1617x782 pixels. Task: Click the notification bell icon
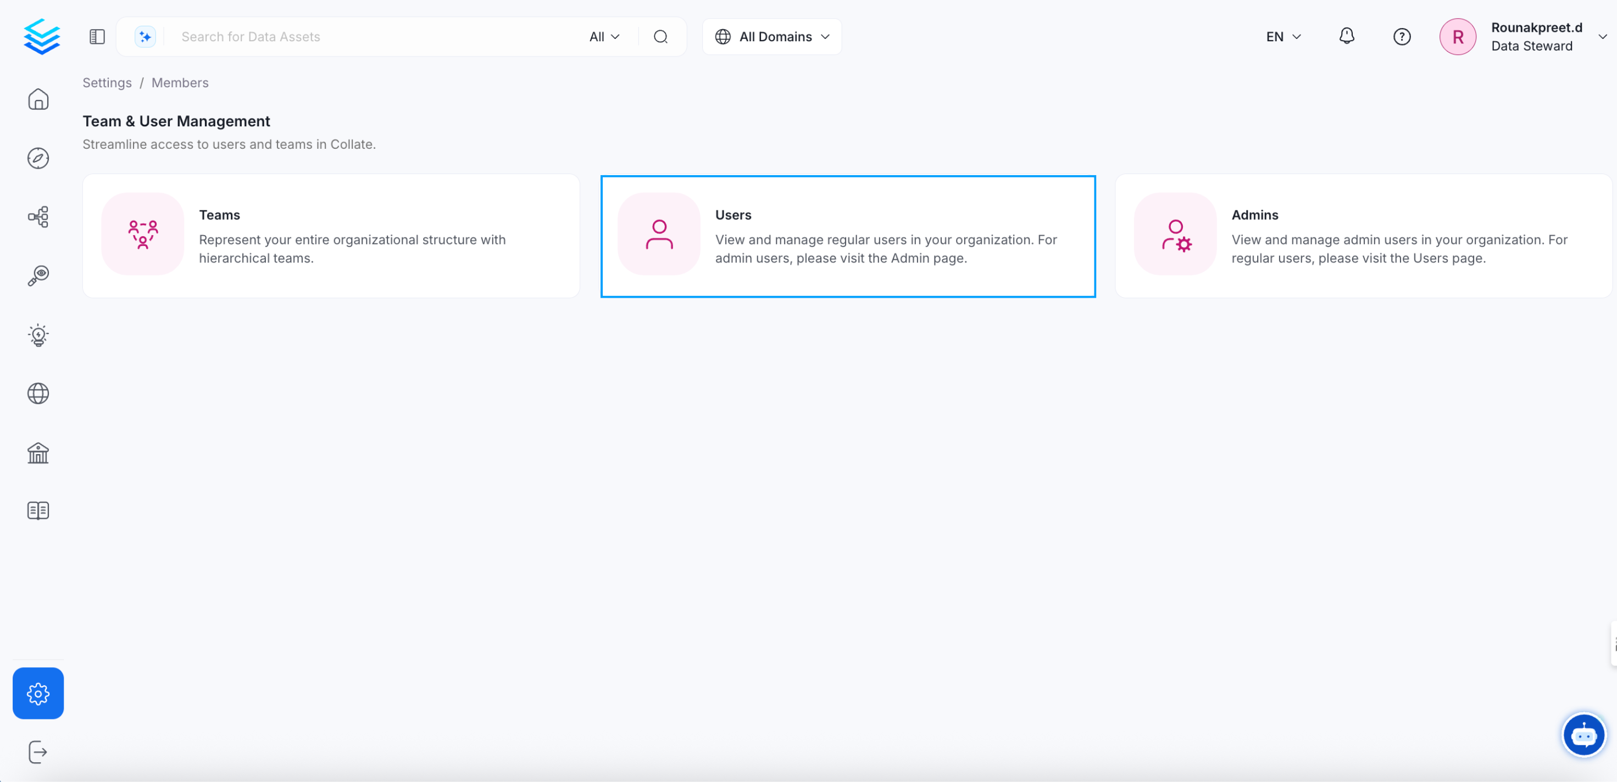coord(1347,37)
